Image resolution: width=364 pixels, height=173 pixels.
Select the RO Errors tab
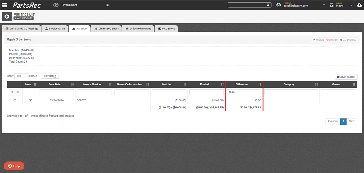click(80, 29)
